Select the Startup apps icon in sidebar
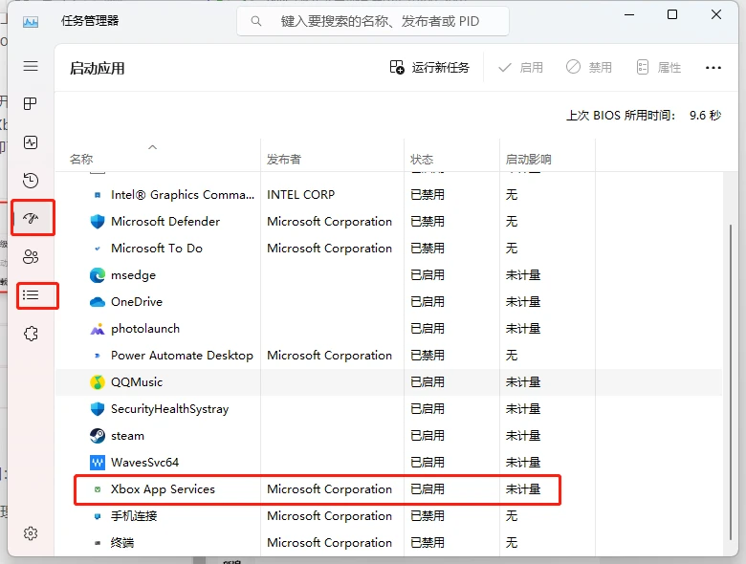The width and height of the screenshot is (746, 564). point(31,218)
